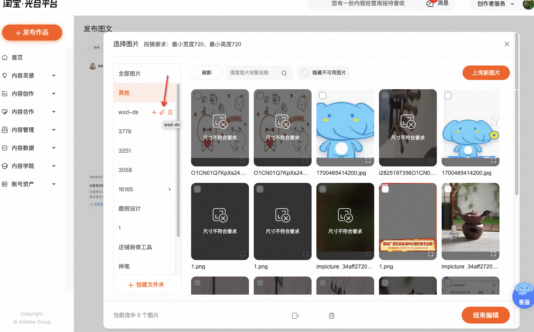The width and height of the screenshot is (534, 332).
Task: Click the chart icon beside 内容数据
Action: click(x=5, y=148)
